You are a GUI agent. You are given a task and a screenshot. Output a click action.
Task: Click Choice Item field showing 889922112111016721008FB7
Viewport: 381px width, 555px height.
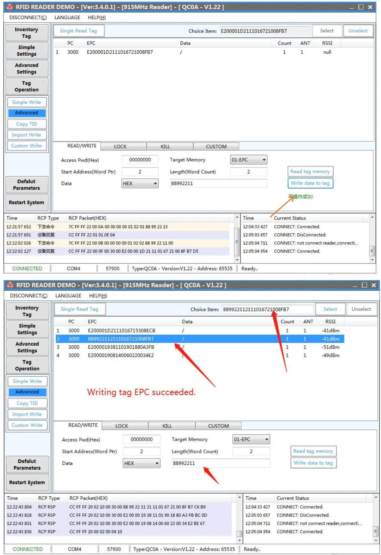tap(268, 309)
